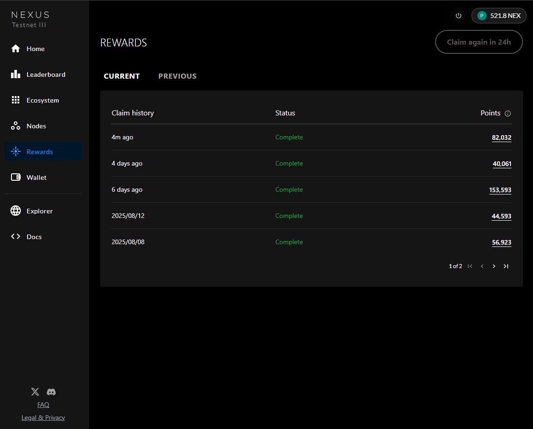Click the '4 days ago' claim entry

tap(127, 163)
